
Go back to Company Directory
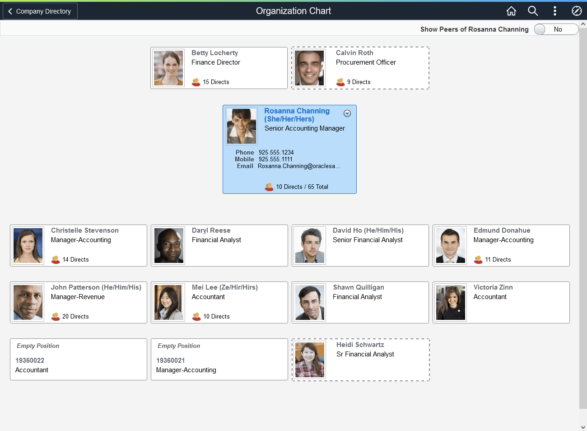click(x=40, y=11)
